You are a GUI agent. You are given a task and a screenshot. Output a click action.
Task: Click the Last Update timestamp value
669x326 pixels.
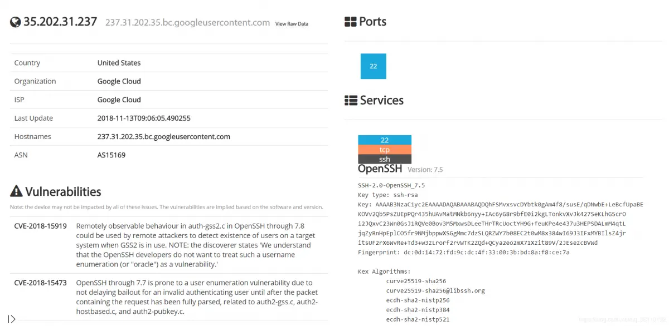point(145,118)
